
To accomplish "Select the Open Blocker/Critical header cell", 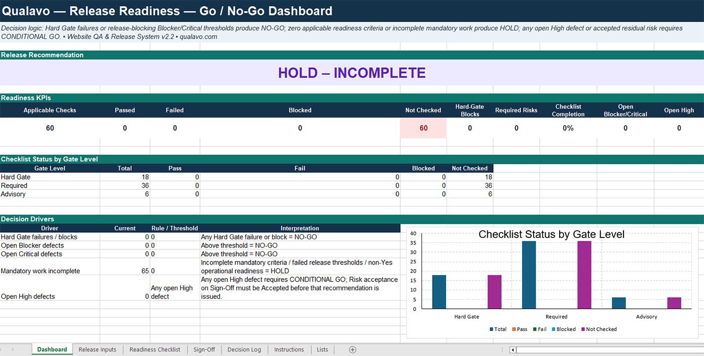I will 626,110.
